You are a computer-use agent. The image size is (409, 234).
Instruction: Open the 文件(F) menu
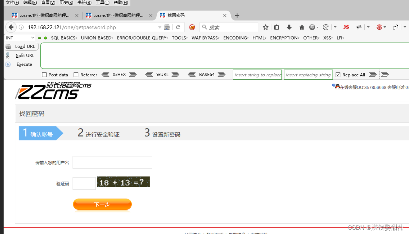12,3
